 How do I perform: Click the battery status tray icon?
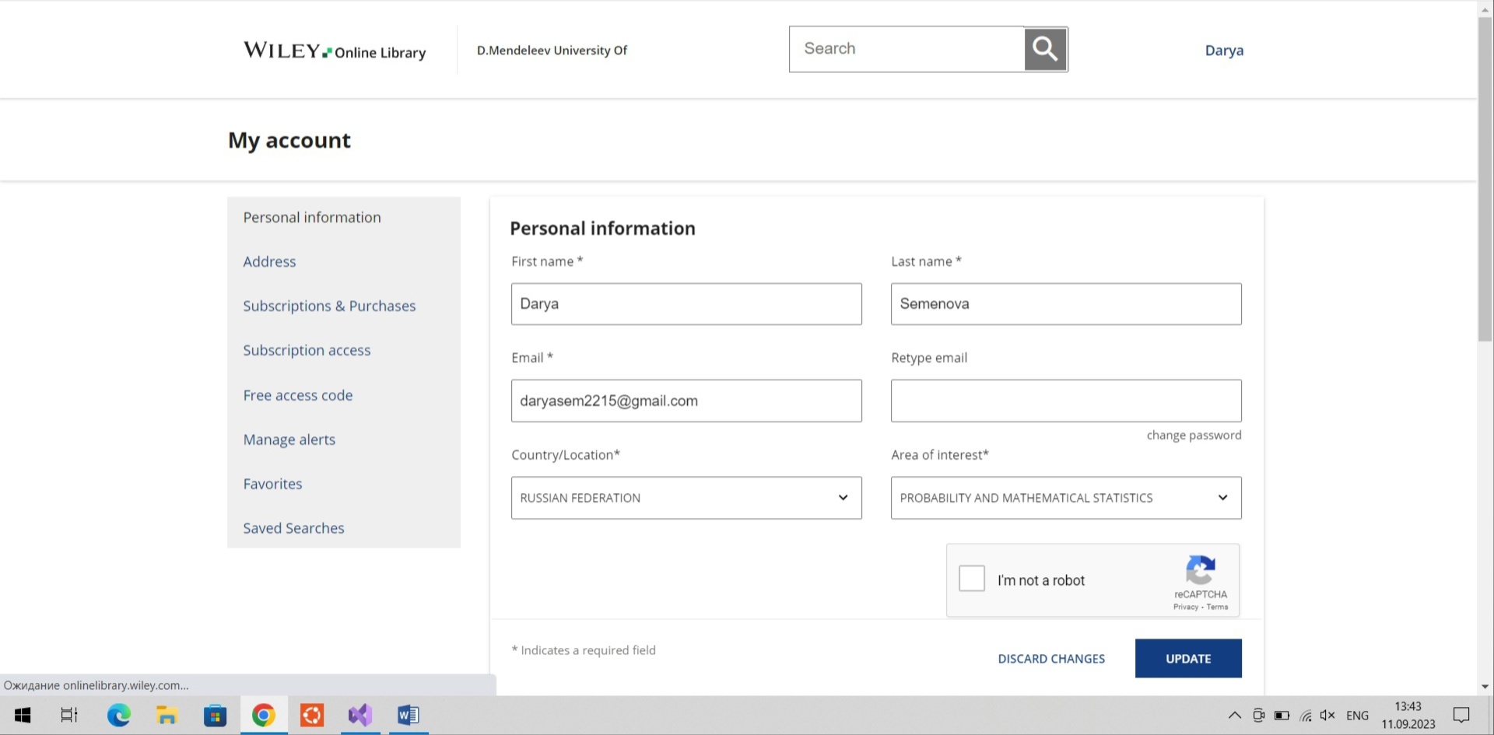1282,716
